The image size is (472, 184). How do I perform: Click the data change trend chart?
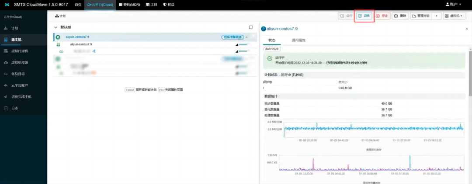(373, 130)
